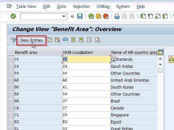
Task: Go to Next Page icon
Action: 158,16
